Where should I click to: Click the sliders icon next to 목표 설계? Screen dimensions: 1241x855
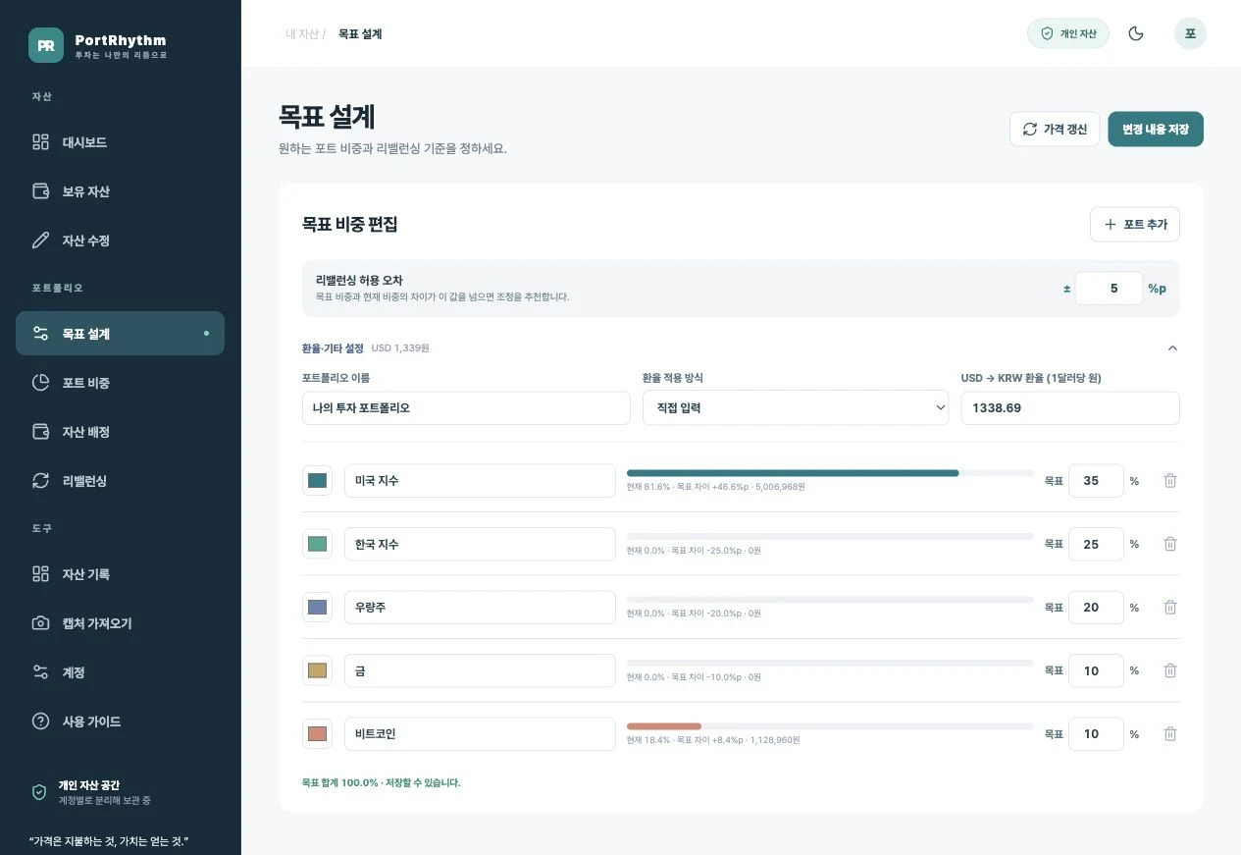point(40,334)
